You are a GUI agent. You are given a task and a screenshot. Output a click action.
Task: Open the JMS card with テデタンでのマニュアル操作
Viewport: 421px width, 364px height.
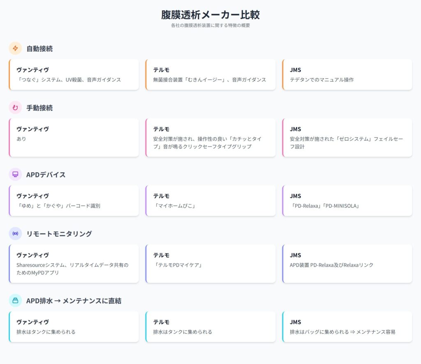point(347,75)
